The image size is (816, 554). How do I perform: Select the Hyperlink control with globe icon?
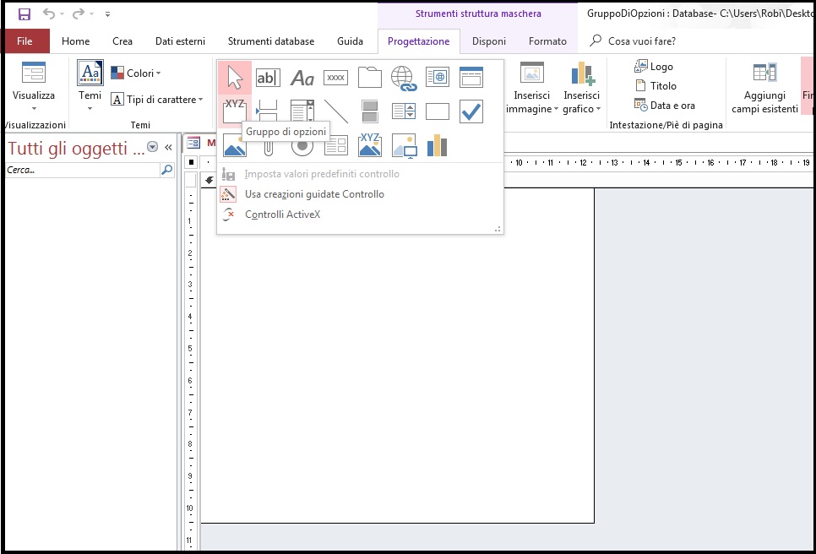[x=403, y=78]
